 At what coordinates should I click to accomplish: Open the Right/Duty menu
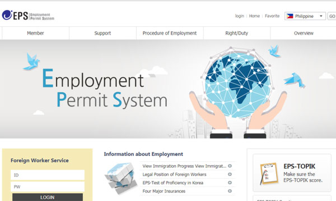(x=237, y=33)
